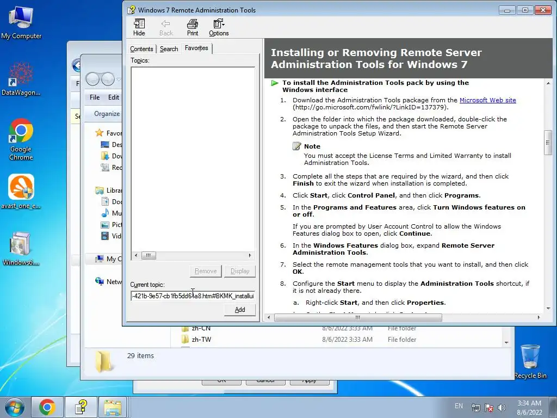Click the help content horizontal scrollbar thumb
This screenshot has width=557, height=418.
[x=358, y=317]
